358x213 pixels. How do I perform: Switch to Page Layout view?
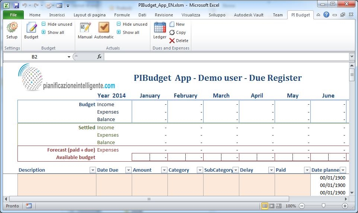pos(271,206)
